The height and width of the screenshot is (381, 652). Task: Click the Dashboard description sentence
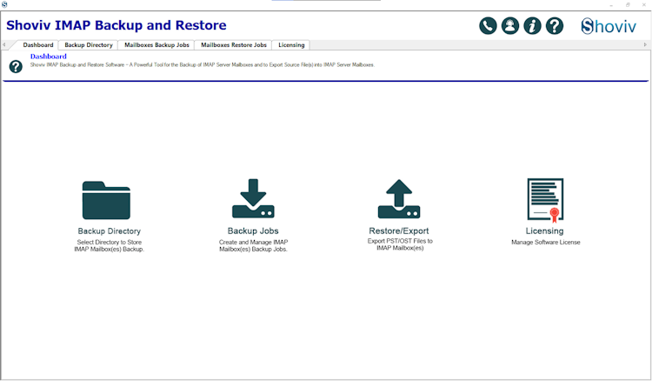point(202,65)
